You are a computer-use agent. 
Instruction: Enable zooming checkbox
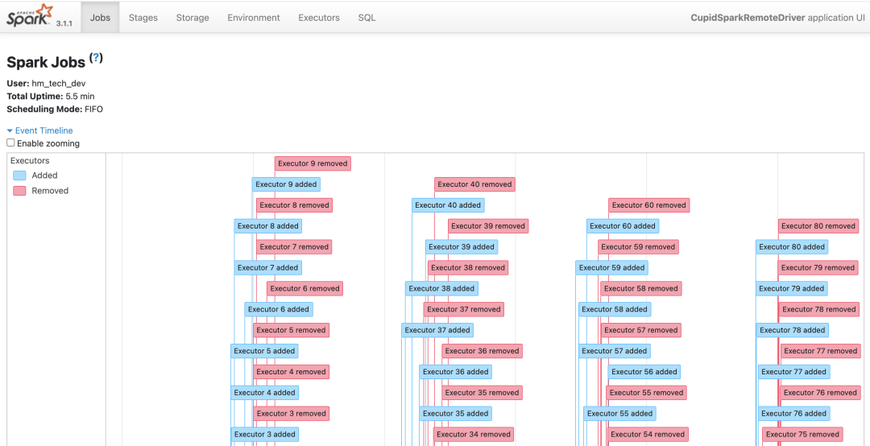pyautogui.click(x=11, y=143)
